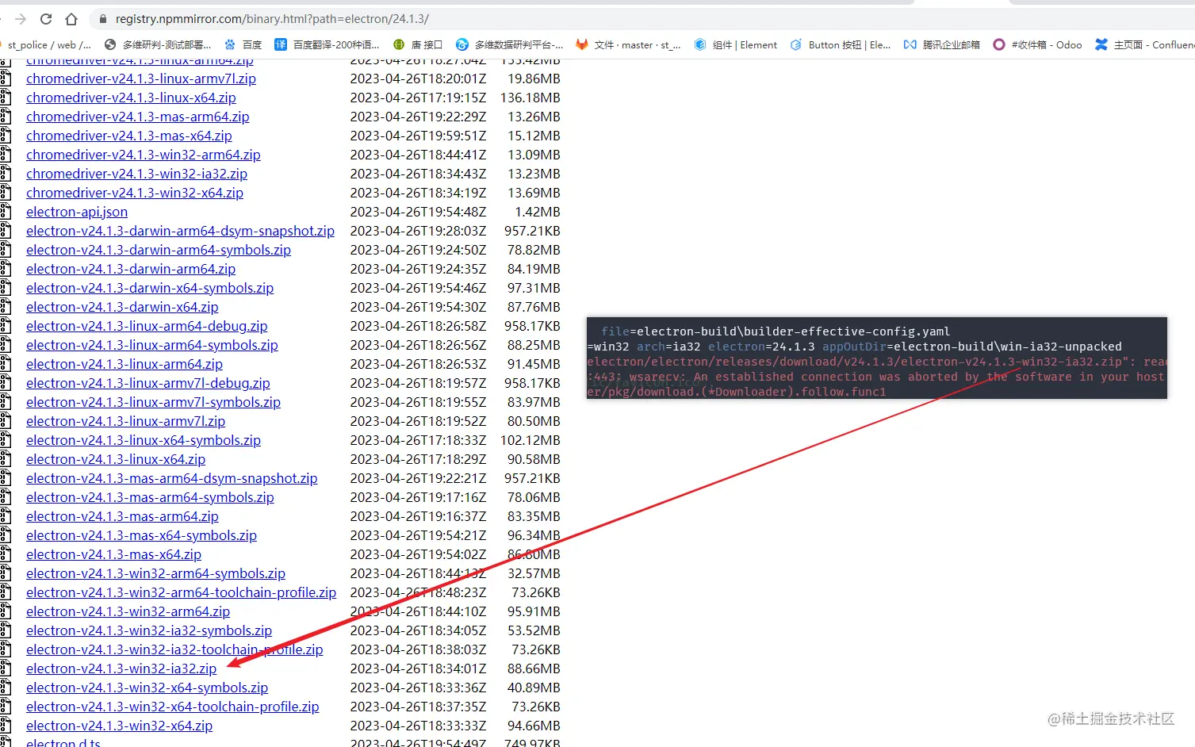
Task: Reload the page with the refresh icon
Action: click(x=46, y=19)
